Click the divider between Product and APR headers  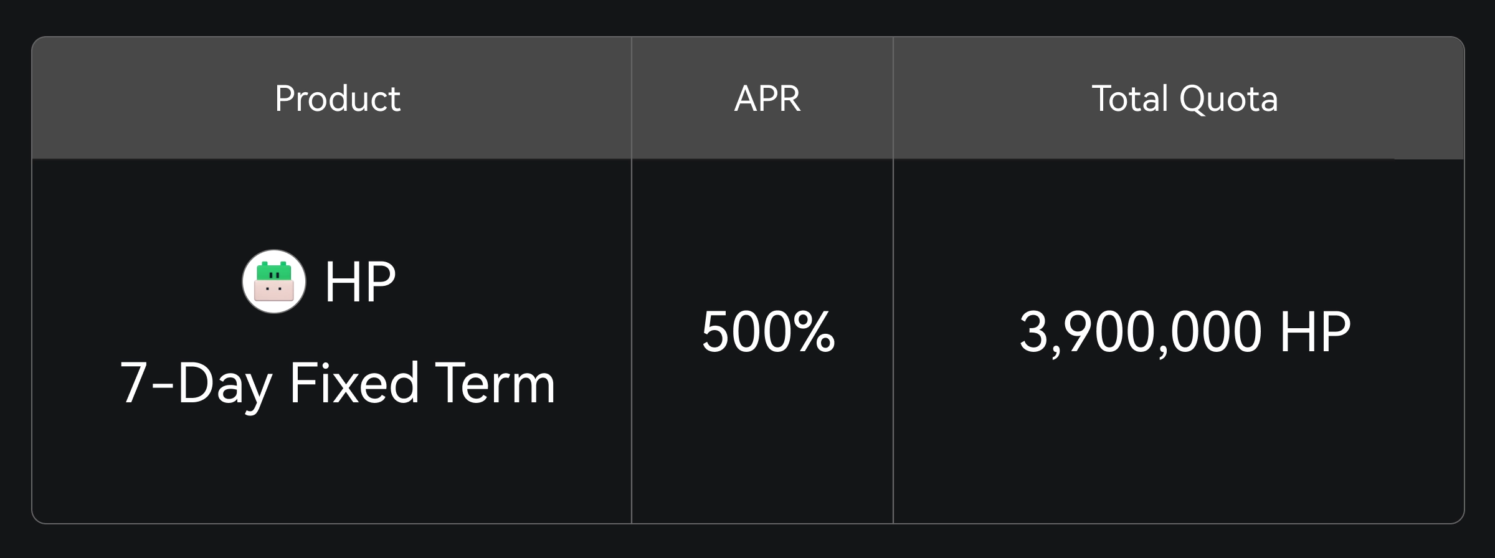[x=632, y=98]
